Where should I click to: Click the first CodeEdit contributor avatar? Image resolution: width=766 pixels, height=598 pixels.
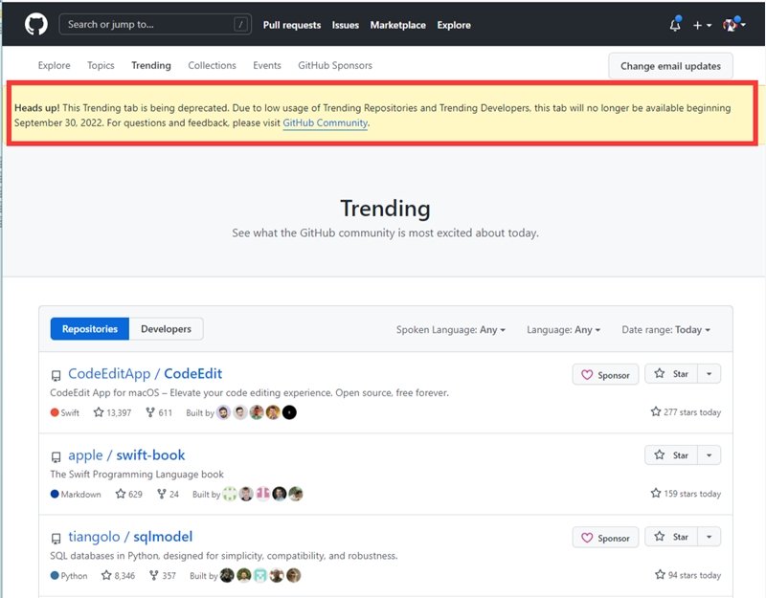click(x=224, y=412)
